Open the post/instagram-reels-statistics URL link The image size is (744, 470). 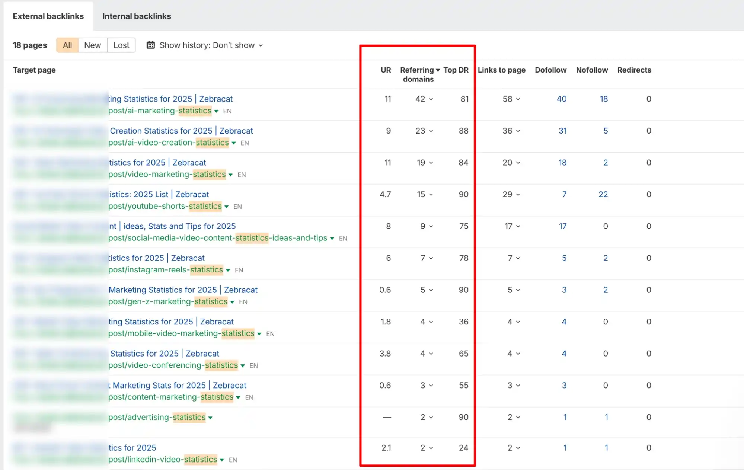[166, 270]
